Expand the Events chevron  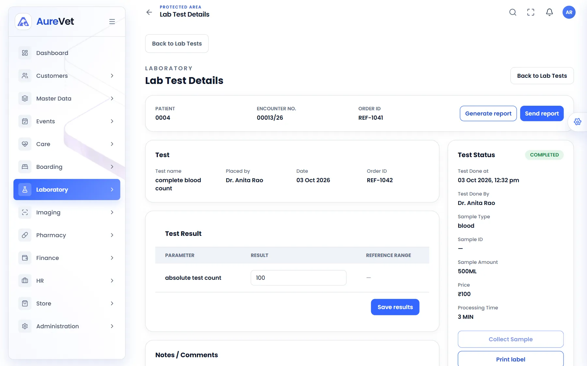tap(112, 121)
